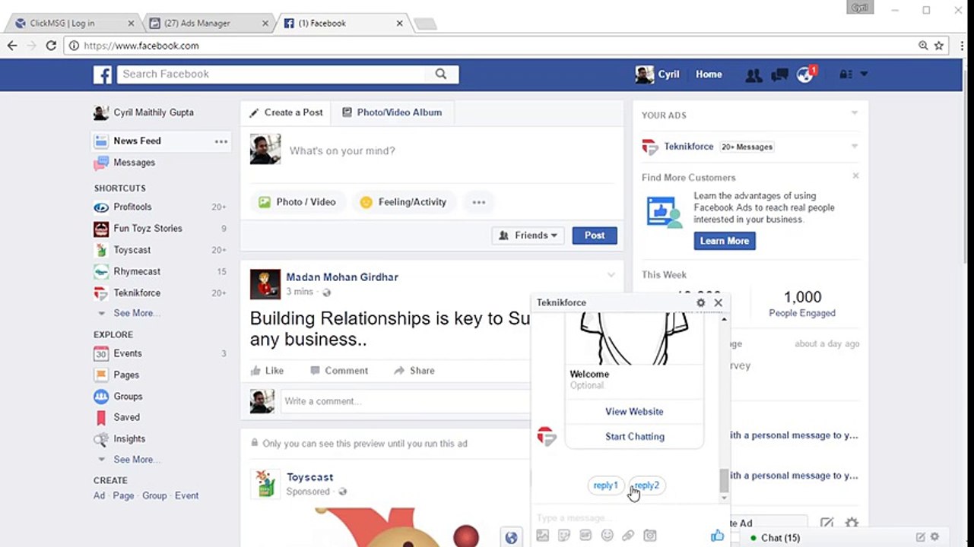This screenshot has height=547, width=974.
Task: Open Chrome menu three dots
Action: click(x=962, y=46)
